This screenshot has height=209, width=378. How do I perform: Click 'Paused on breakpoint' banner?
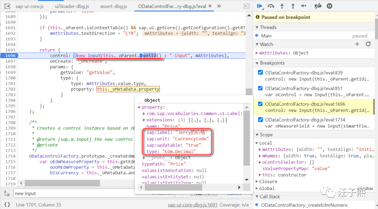(x=314, y=17)
